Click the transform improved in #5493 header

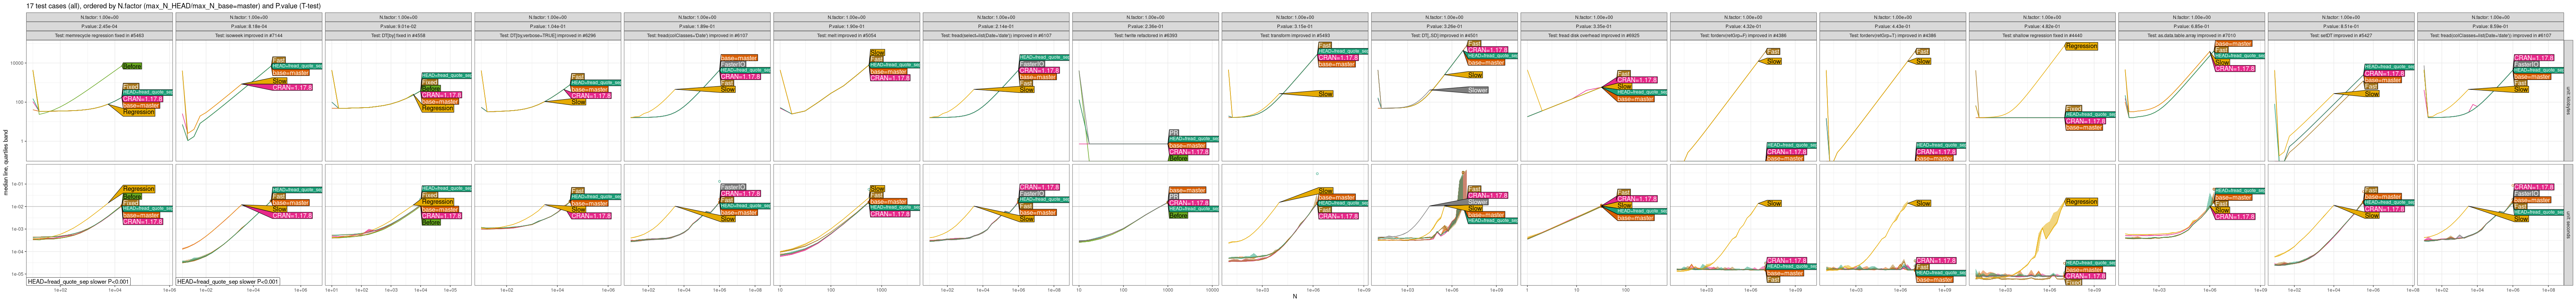click(x=1294, y=35)
